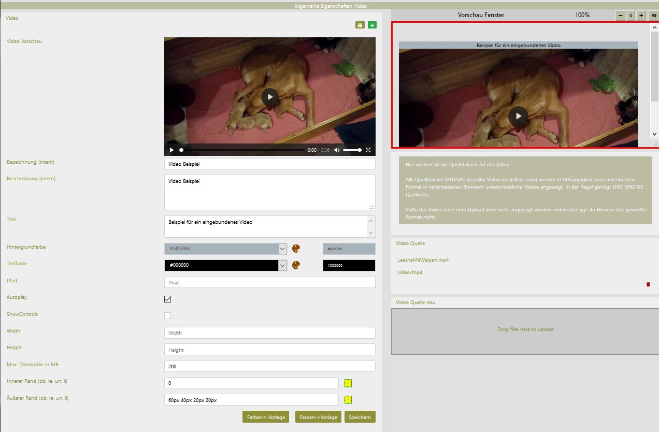
Task: Open color palette for Textfarbe
Action: tap(296, 265)
